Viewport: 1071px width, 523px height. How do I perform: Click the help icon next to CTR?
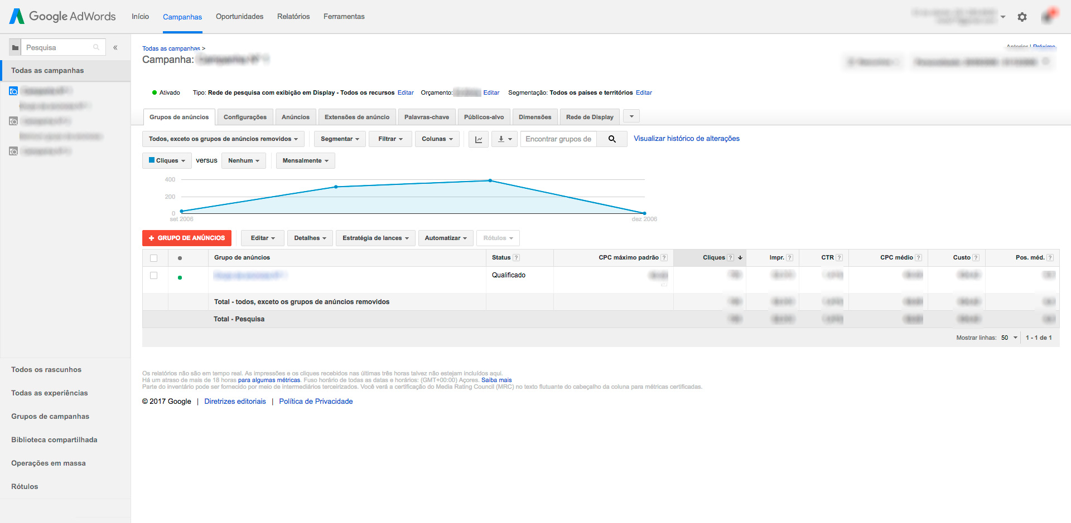(x=839, y=258)
